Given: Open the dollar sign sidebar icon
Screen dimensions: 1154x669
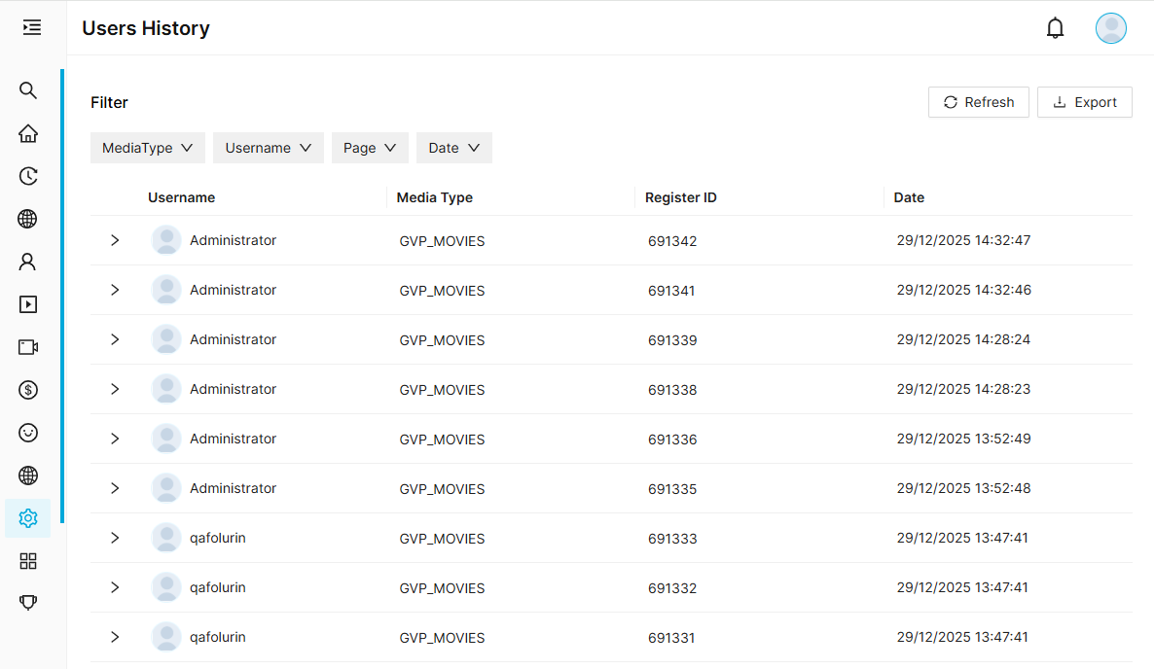Looking at the screenshot, I should point(28,390).
